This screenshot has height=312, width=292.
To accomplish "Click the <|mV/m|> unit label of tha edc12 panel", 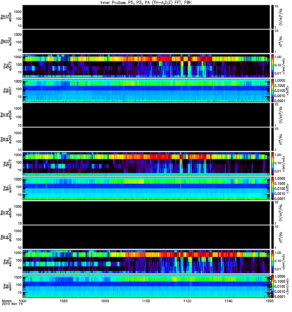I will (283, 66).
